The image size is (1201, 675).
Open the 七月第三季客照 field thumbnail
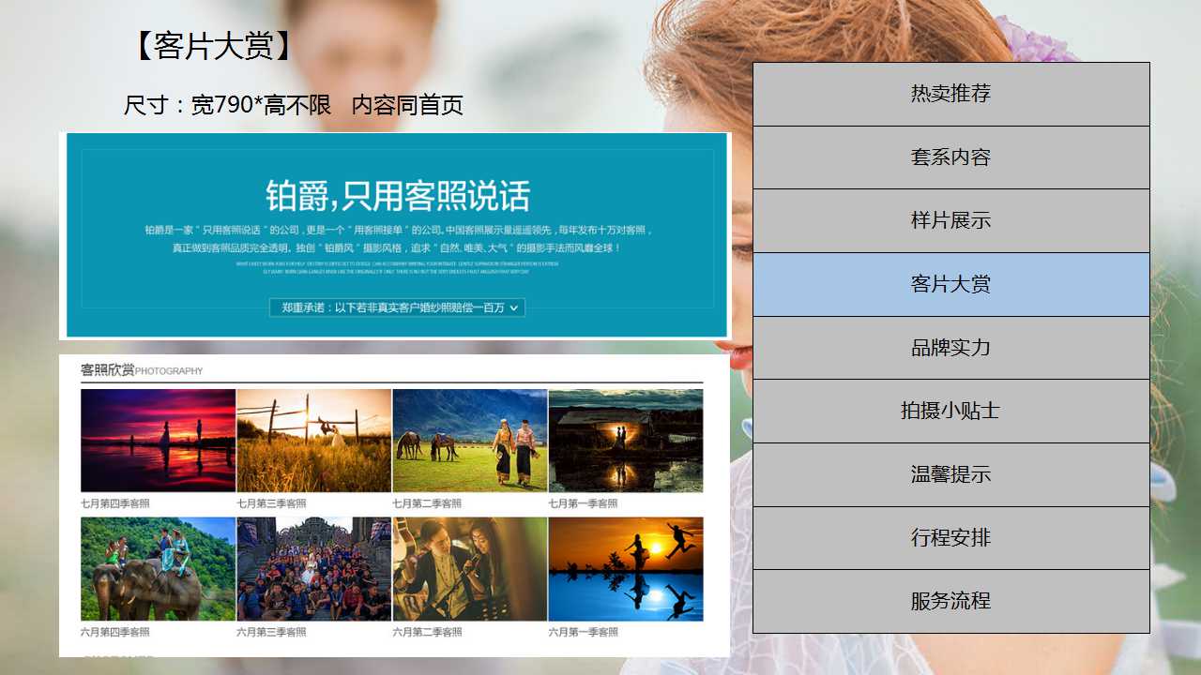(x=313, y=441)
